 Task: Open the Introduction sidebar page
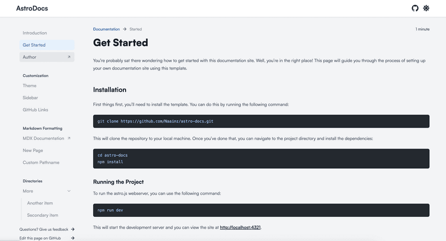click(34, 33)
